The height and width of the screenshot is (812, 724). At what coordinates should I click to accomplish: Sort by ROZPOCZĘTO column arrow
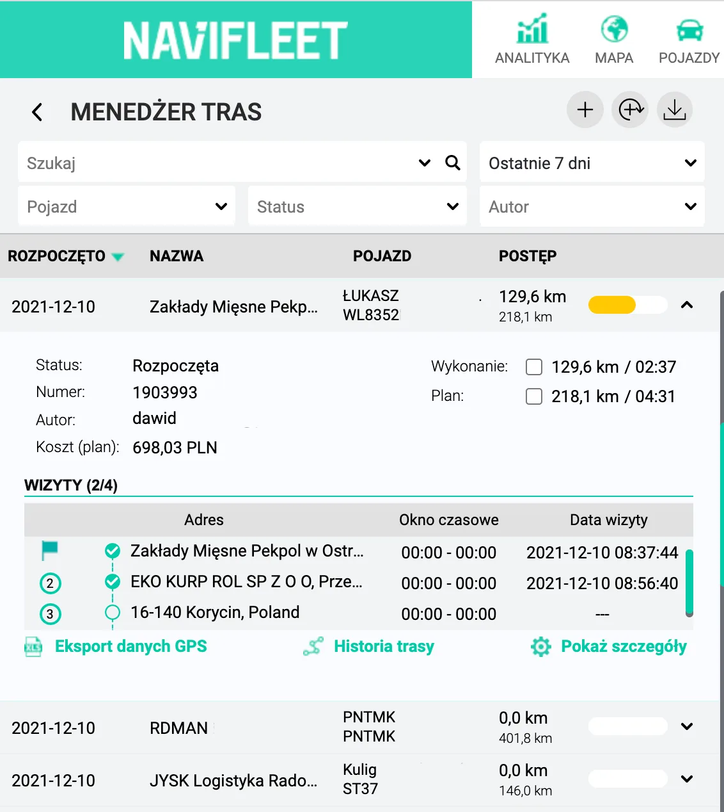[x=118, y=257]
